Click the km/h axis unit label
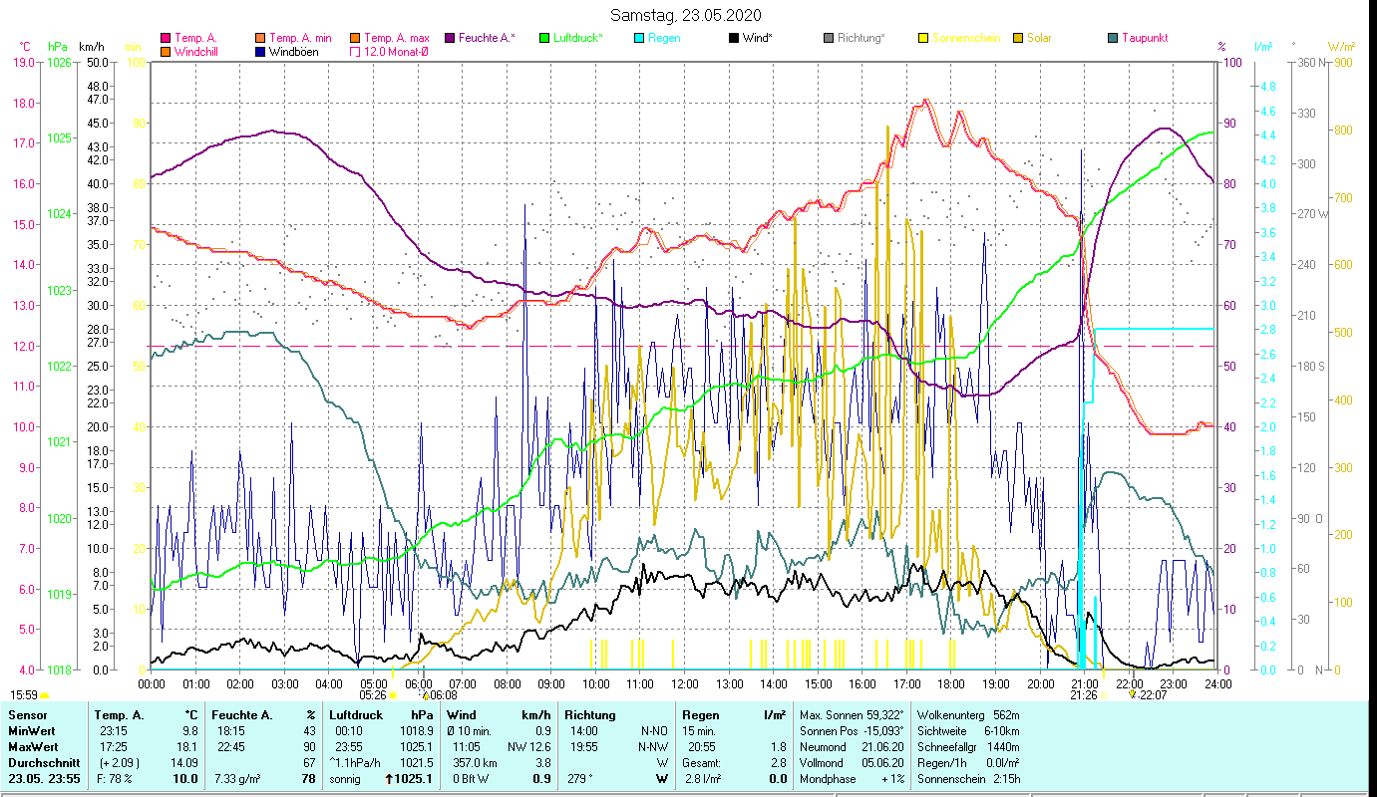This screenshot has width=1377, height=797. [x=91, y=46]
